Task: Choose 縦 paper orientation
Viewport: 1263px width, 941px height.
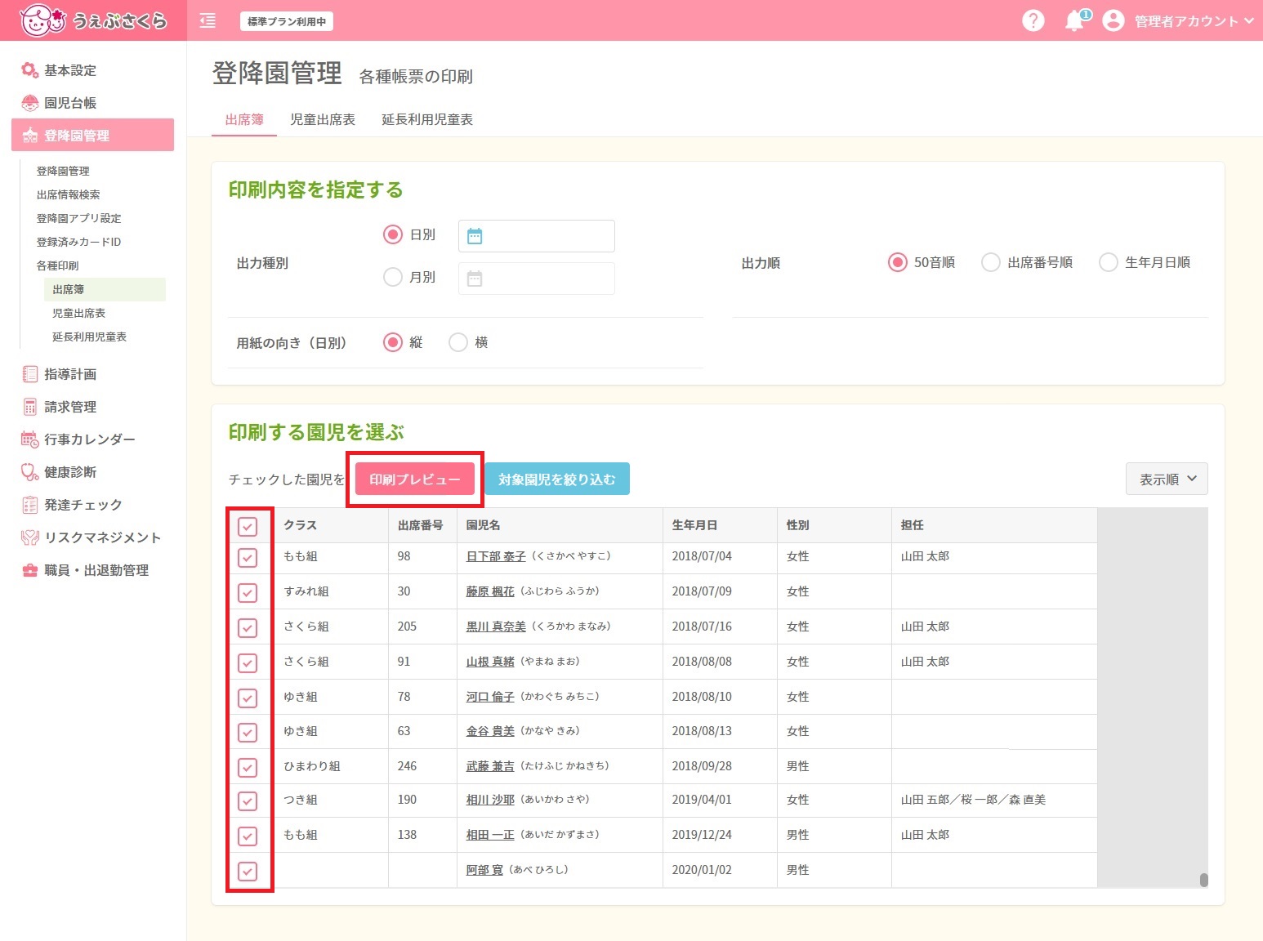Action: (393, 342)
